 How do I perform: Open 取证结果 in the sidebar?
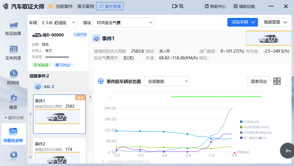13,28
